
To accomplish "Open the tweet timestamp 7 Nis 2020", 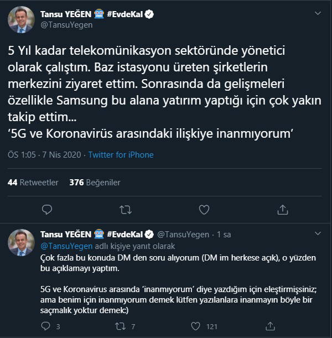I will [x=58, y=155].
